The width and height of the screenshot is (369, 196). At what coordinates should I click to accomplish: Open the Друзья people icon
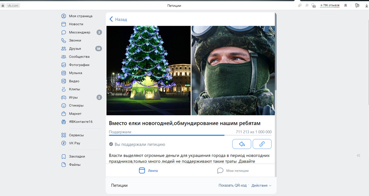click(x=64, y=49)
